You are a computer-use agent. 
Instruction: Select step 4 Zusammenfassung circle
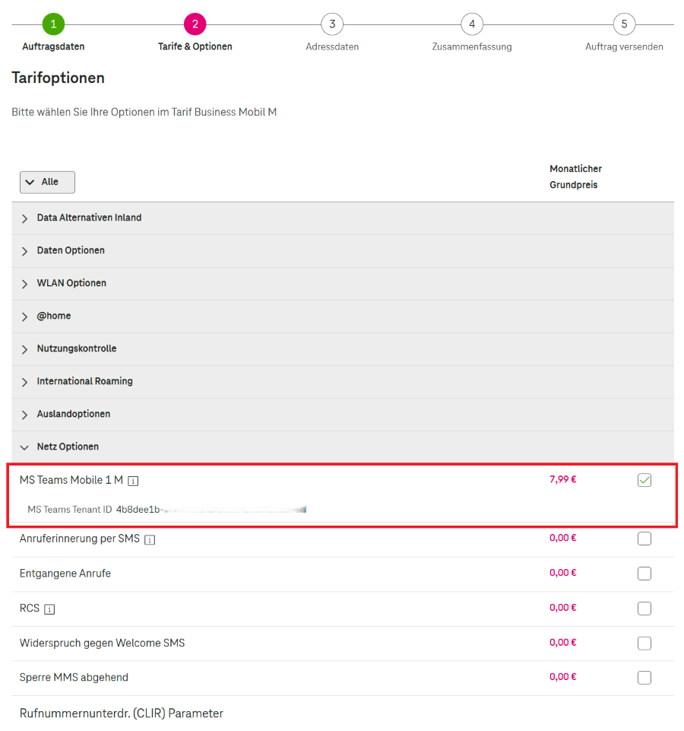click(472, 24)
